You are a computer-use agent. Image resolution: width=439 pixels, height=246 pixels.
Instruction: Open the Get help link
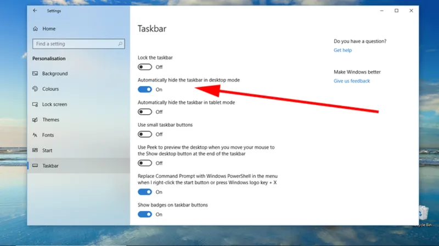tap(342, 50)
